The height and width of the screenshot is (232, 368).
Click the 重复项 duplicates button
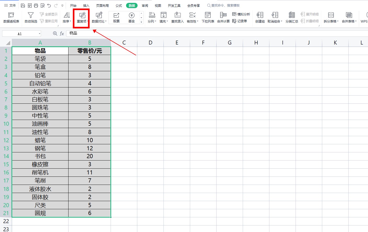coord(82,18)
